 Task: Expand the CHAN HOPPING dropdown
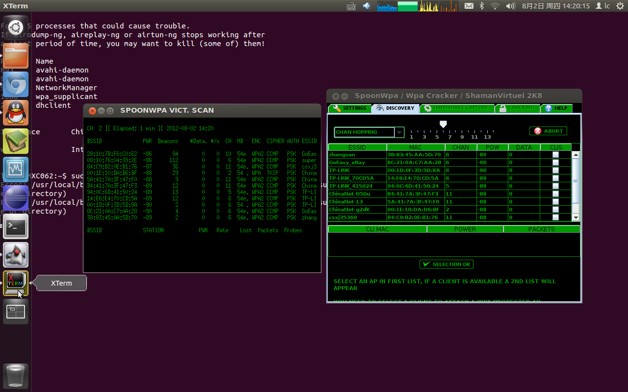(399, 132)
